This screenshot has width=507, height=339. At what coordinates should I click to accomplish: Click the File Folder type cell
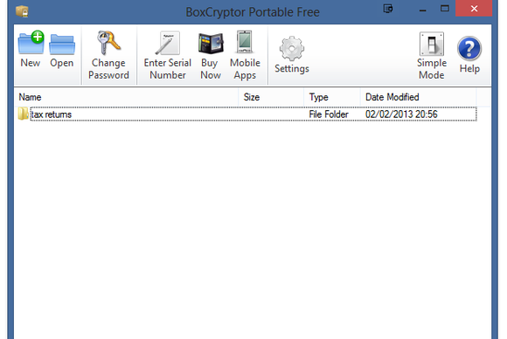tap(329, 114)
